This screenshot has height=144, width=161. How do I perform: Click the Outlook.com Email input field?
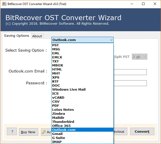[x=130, y=72]
